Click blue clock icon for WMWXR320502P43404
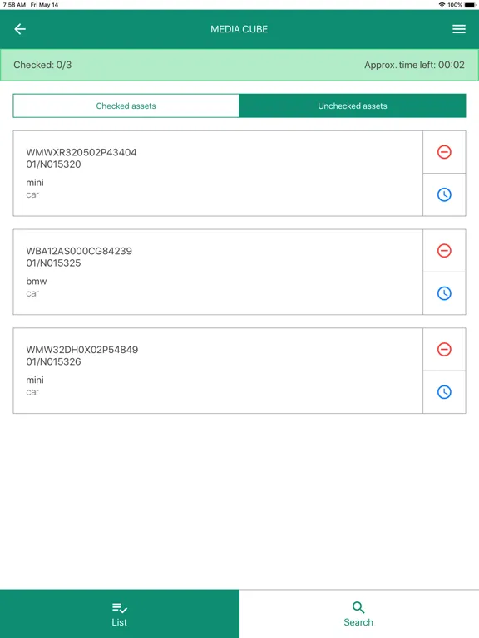The width and height of the screenshot is (479, 638). pos(444,194)
